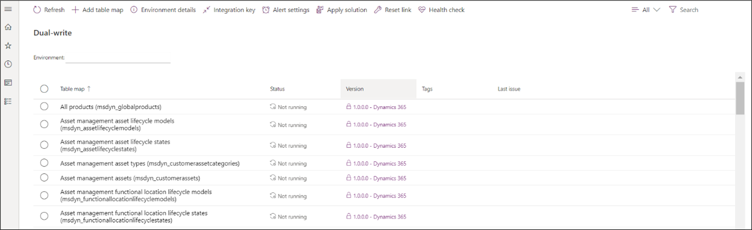Select the All products row radio button

[44, 107]
